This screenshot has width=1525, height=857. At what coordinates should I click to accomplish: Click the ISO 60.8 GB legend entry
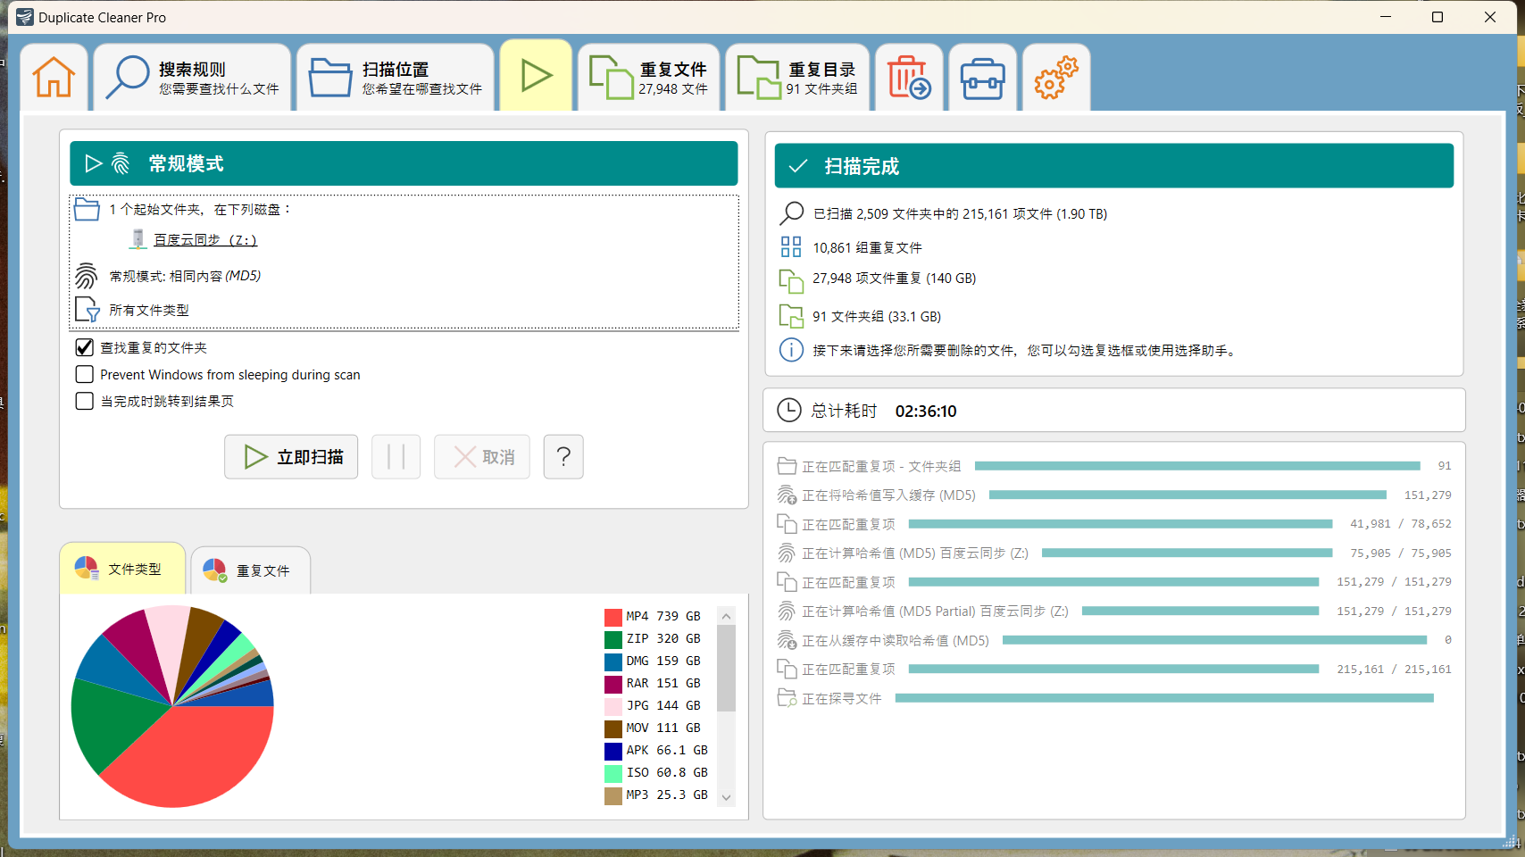point(656,773)
